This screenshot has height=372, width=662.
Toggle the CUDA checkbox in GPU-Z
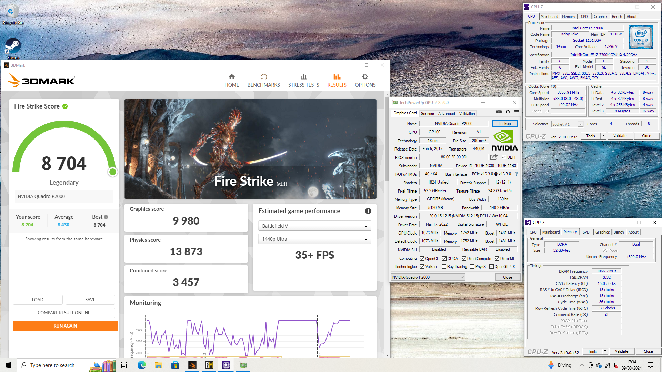click(444, 259)
